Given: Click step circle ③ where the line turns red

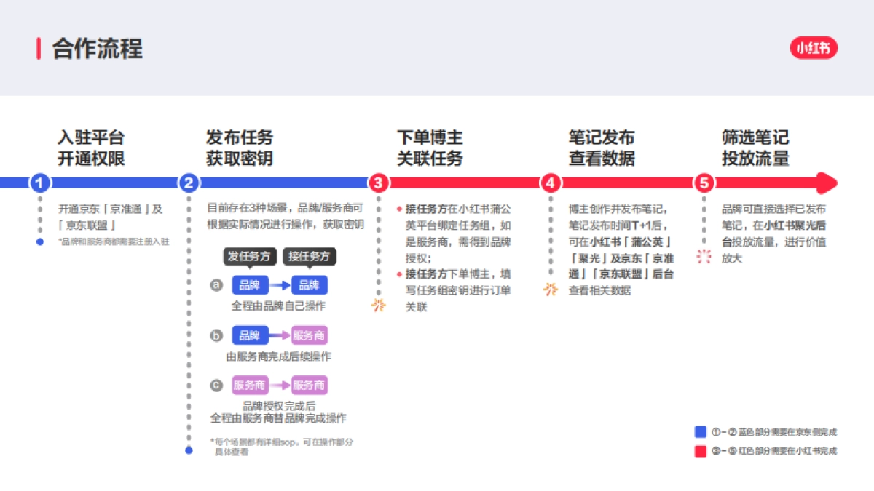Looking at the screenshot, I should coord(379,183).
